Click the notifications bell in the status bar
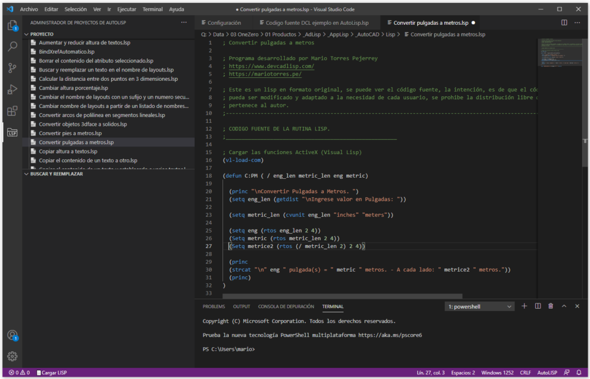 pos(580,373)
